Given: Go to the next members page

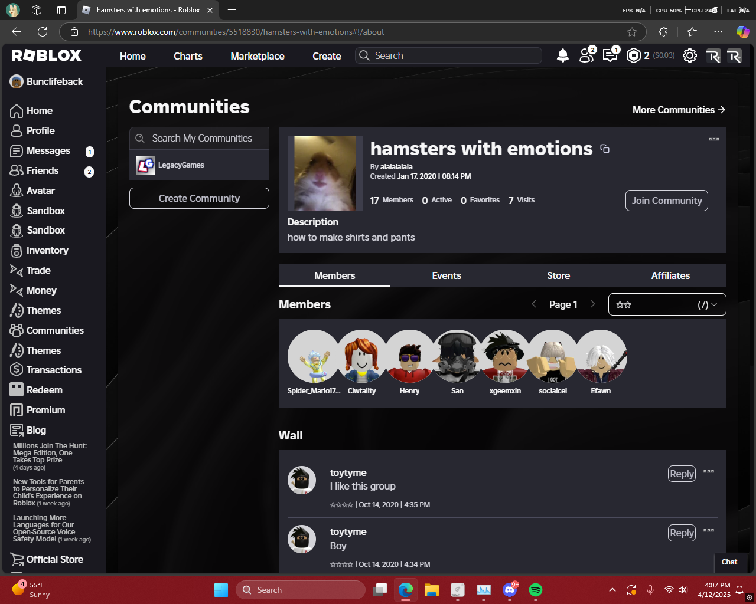Looking at the screenshot, I should pos(593,304).
